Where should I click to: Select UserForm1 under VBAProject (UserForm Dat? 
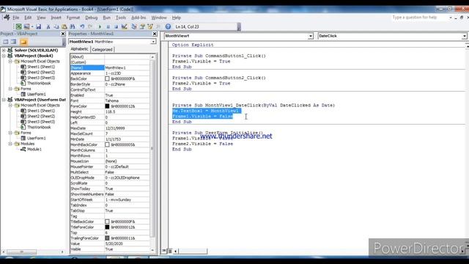(37, 138)
